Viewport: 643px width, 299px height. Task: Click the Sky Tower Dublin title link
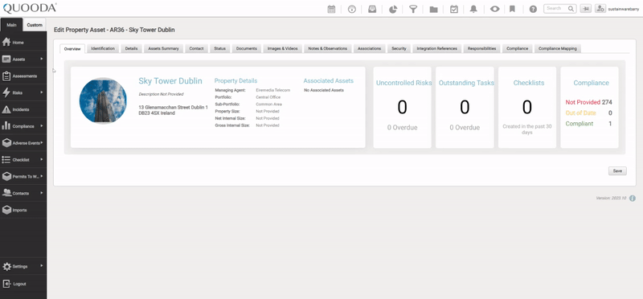point(170,81)
